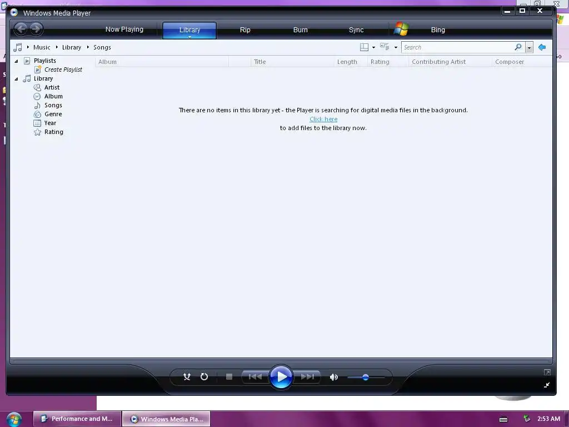Click the volume slider track
569x427 pixels.
click(366, 378)
